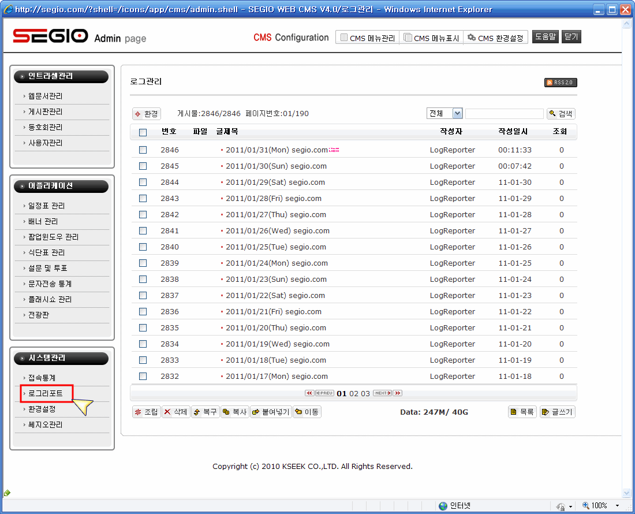Open the 2011/01/29(Sat) segio.com log entry

[275, 182]
